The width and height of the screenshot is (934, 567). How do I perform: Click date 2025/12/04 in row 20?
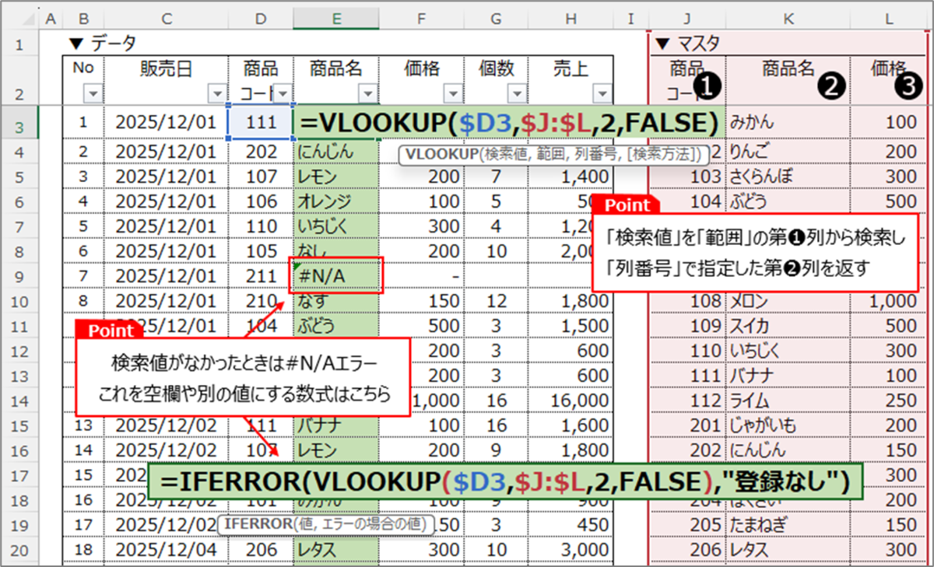167,549
